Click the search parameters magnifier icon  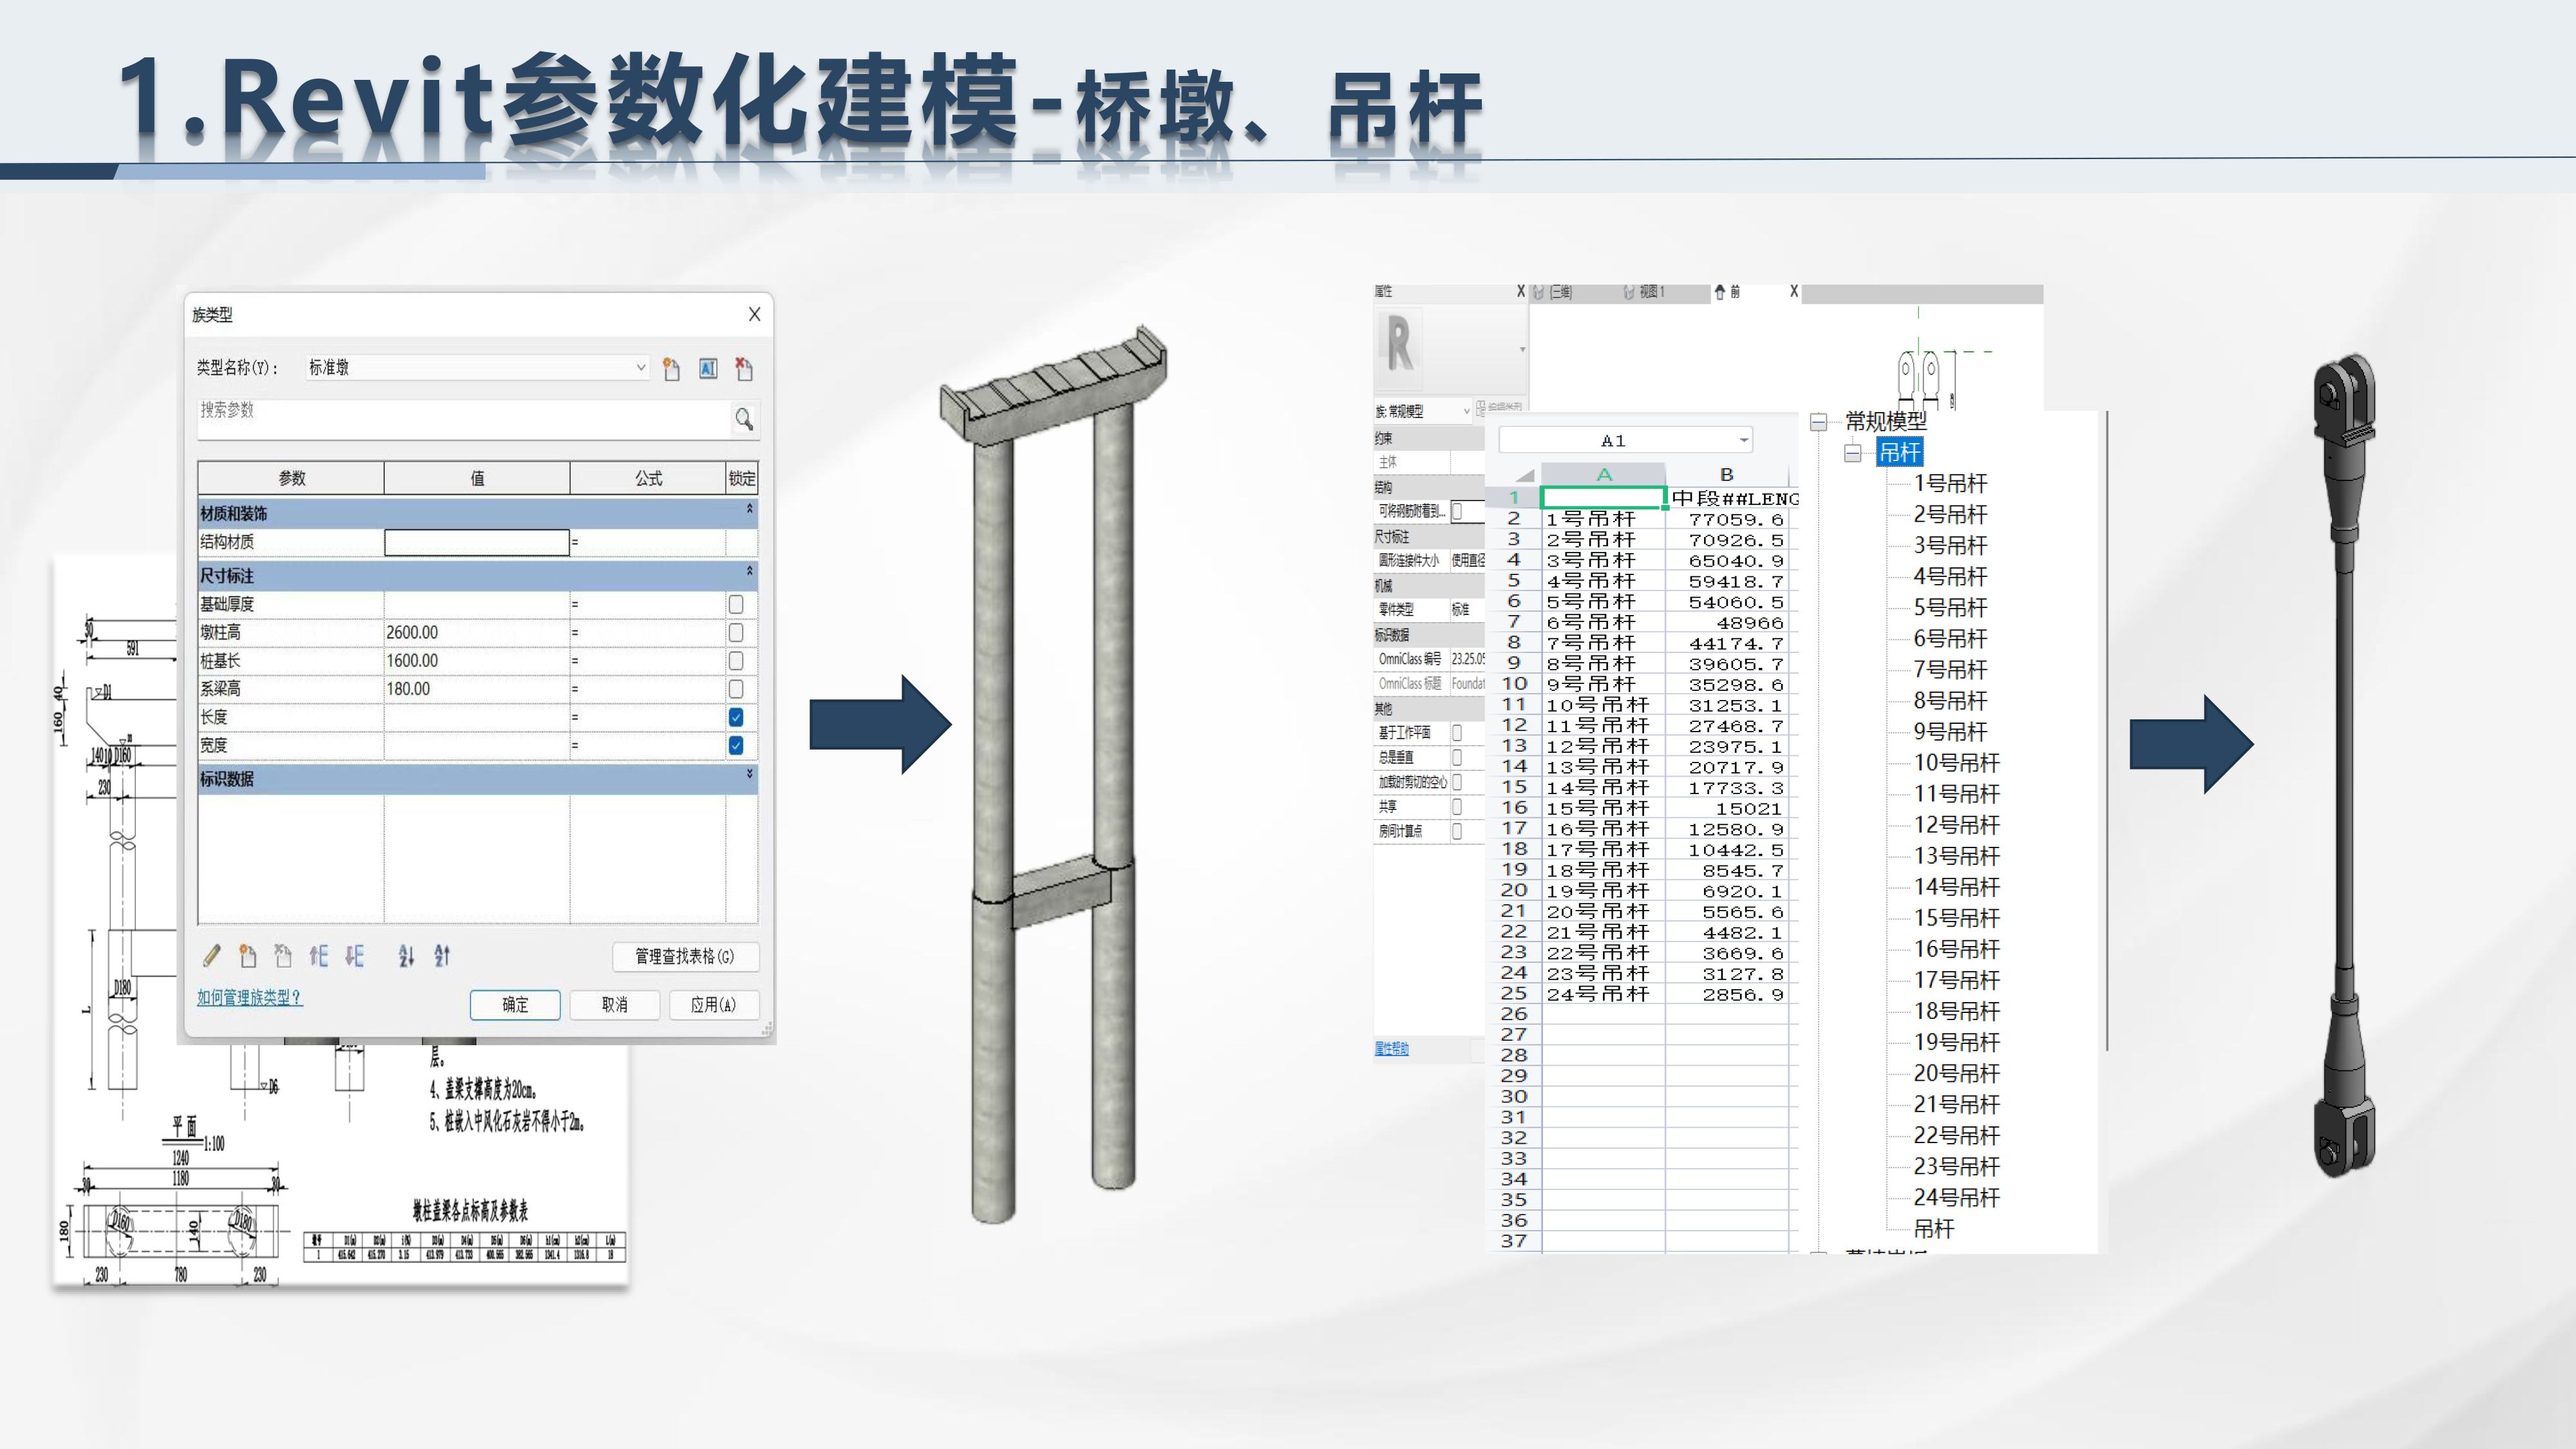click(744, 419)
